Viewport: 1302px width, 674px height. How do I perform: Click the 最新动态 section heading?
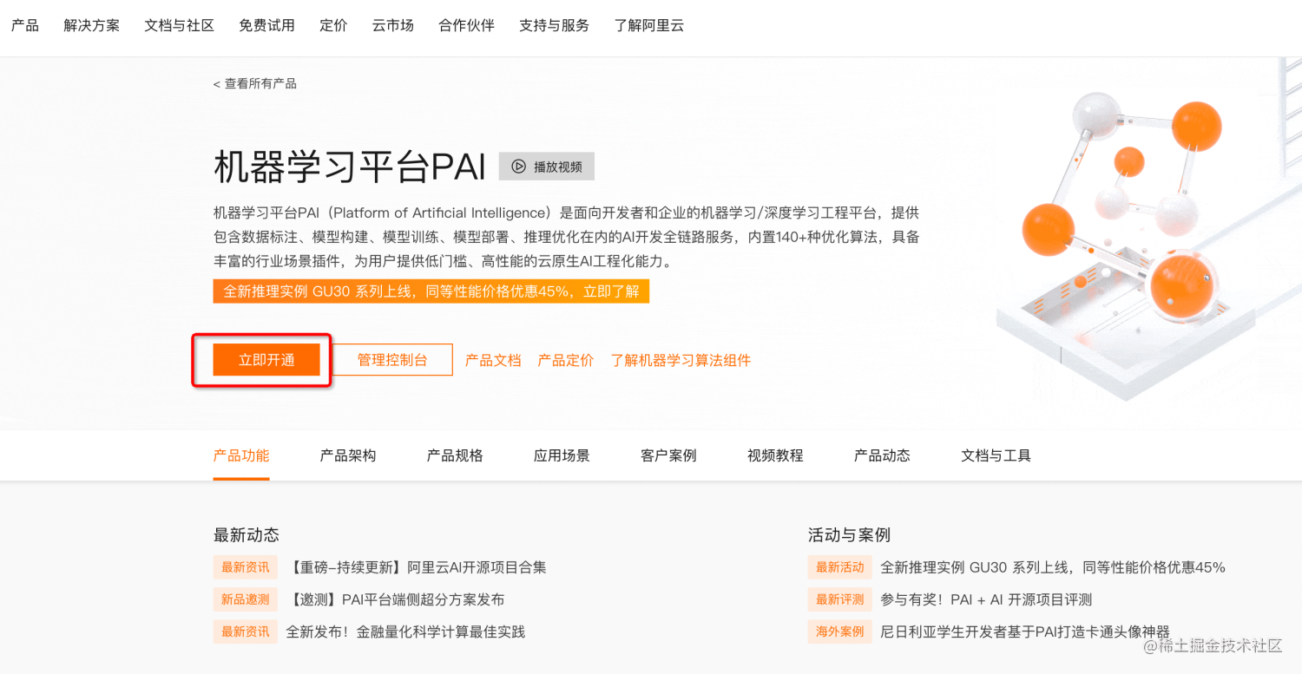247,534
